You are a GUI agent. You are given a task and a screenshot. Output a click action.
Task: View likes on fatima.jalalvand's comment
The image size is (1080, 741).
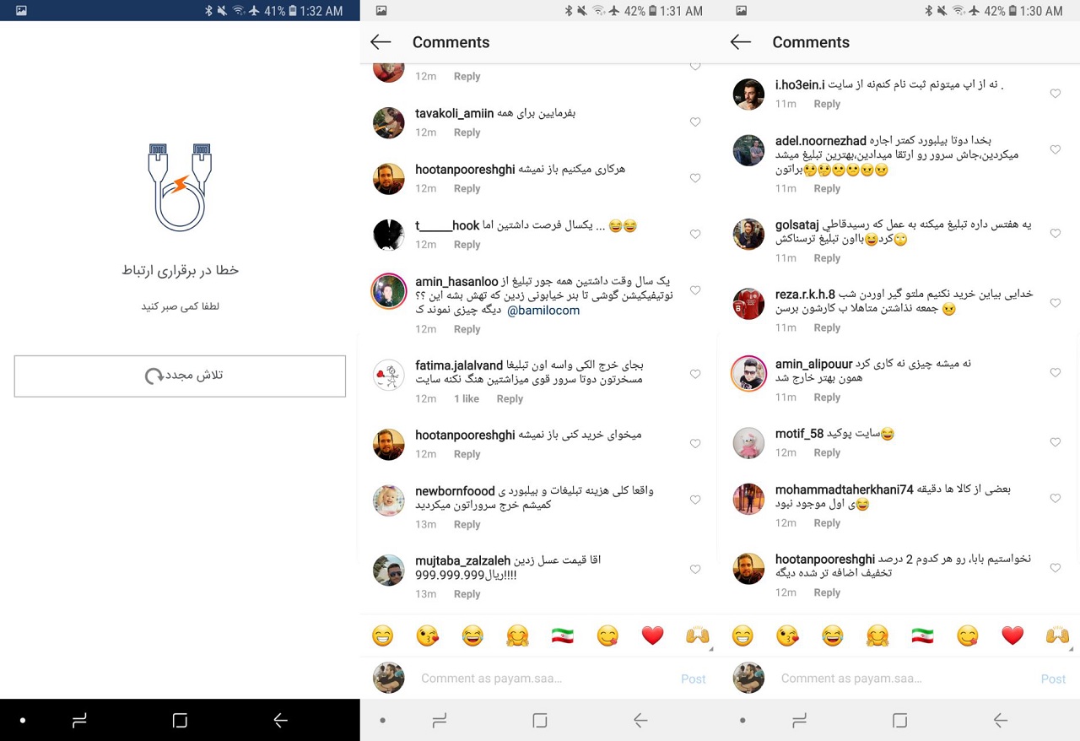[467, 399]
